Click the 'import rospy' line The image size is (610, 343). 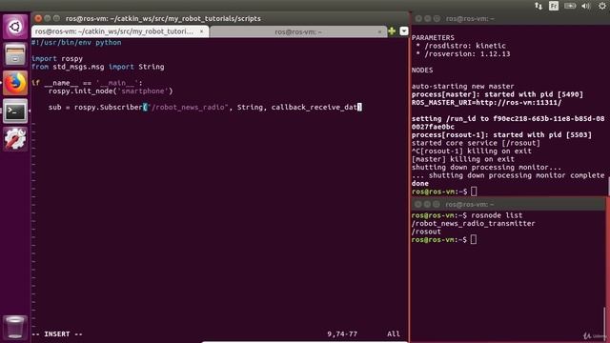click(57, 59)
